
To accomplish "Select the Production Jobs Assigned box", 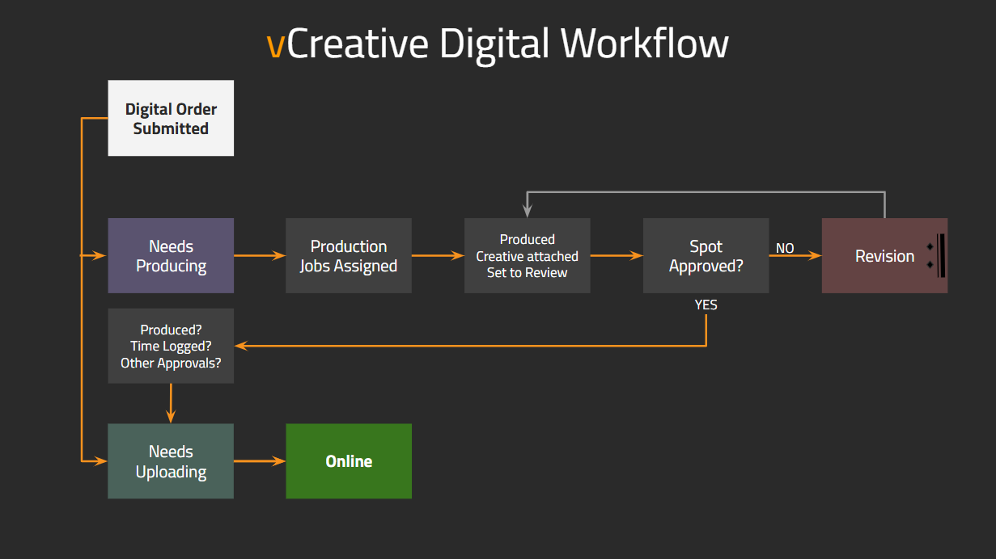I will (349, 255).
